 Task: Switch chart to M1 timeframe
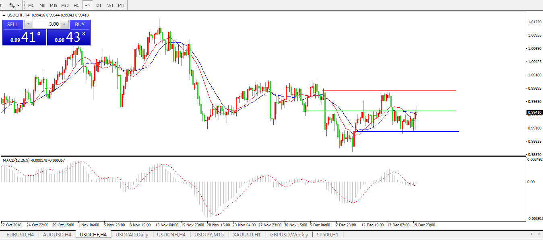click(31, 6)
